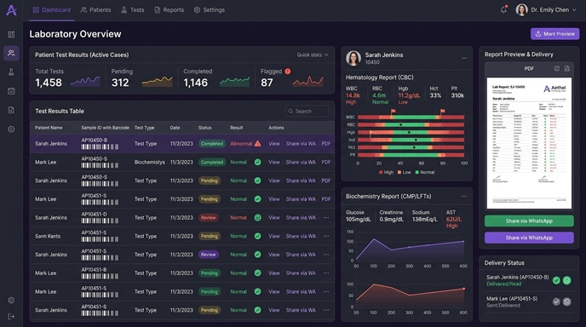Image resolution: width=586 pixels, height=327 pixels.
Task: Open the Settings tab
Action: [x=210, y=10]
